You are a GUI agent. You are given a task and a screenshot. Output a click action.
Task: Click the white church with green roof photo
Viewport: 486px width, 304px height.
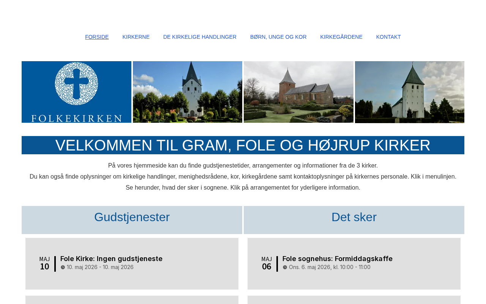[410, 92]
